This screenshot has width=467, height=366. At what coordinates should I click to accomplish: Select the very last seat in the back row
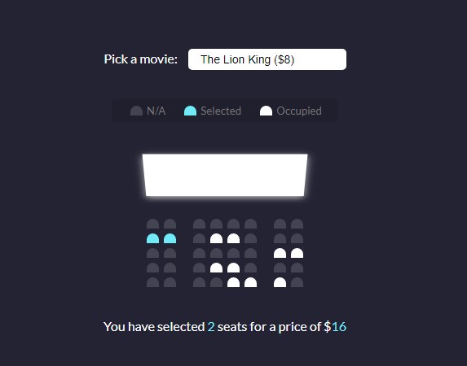tap(297, 282)
